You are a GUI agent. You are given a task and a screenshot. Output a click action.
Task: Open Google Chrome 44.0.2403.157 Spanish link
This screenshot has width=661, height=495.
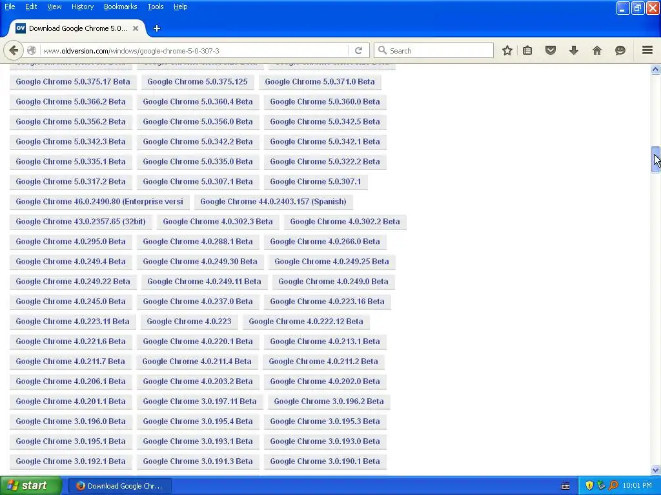(274, 202)
